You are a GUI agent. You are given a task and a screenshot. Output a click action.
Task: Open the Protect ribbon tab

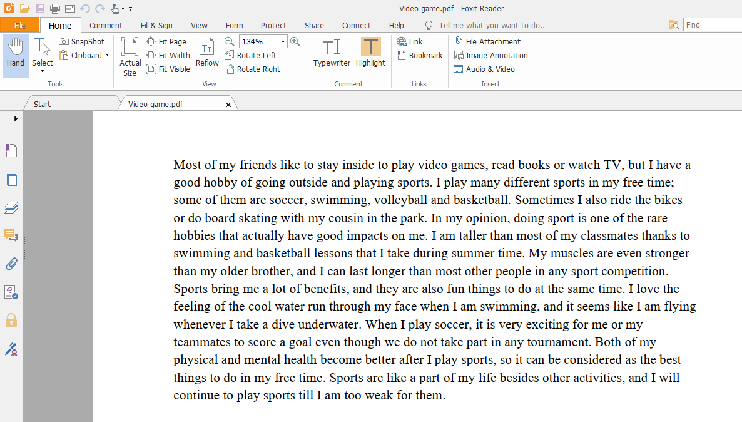tap(273, 26)
